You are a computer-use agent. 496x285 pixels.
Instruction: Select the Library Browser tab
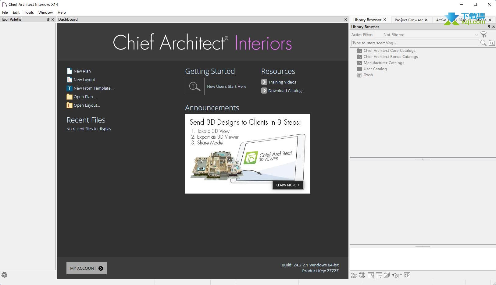coord(367,20)
